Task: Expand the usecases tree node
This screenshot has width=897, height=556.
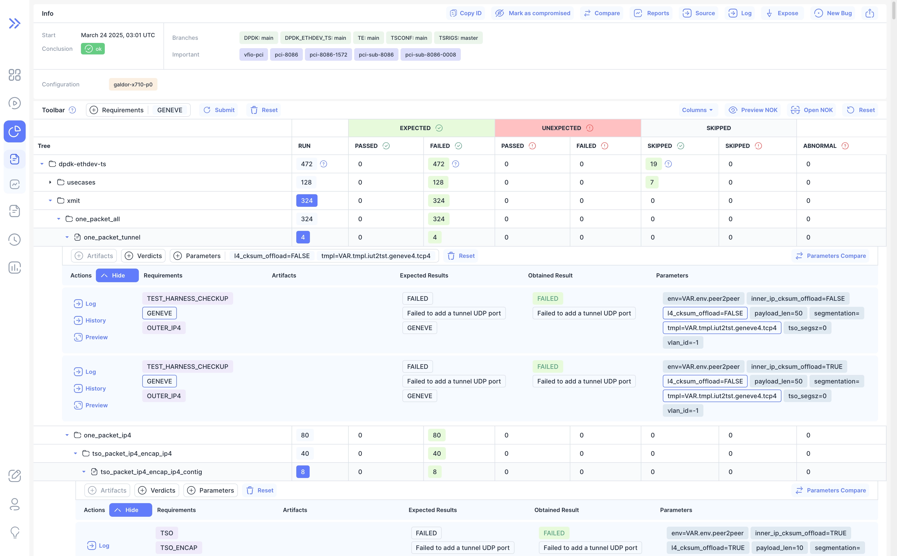Action: click(50, 182)
